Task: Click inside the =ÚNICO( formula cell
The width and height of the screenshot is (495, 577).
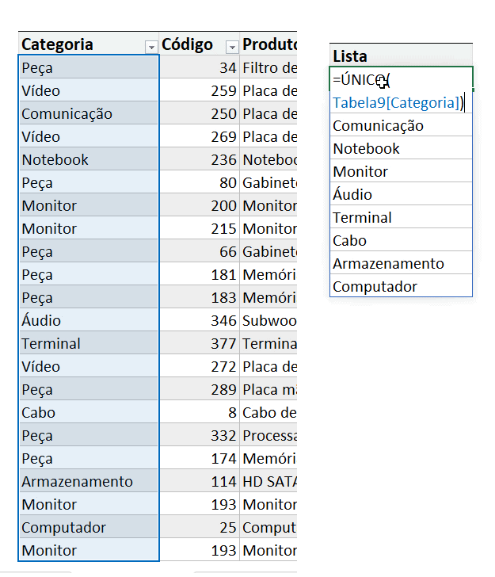Action: (401, 78)
